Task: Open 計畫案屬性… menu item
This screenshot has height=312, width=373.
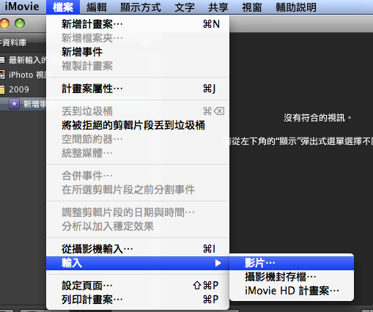Action: [138, 89]
